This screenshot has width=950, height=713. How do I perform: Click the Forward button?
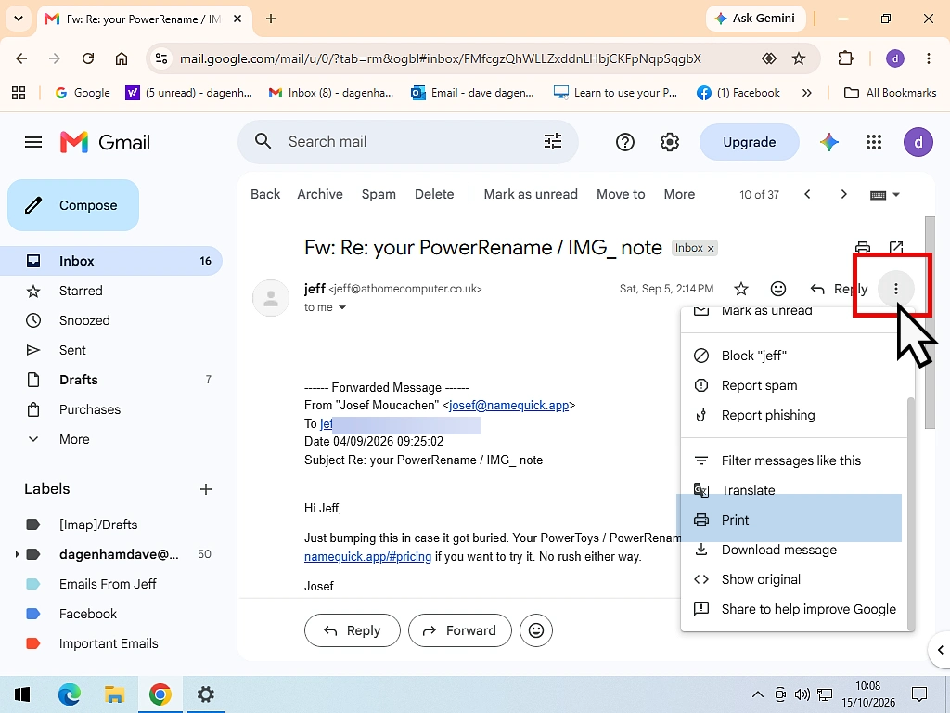click(460, 630)
